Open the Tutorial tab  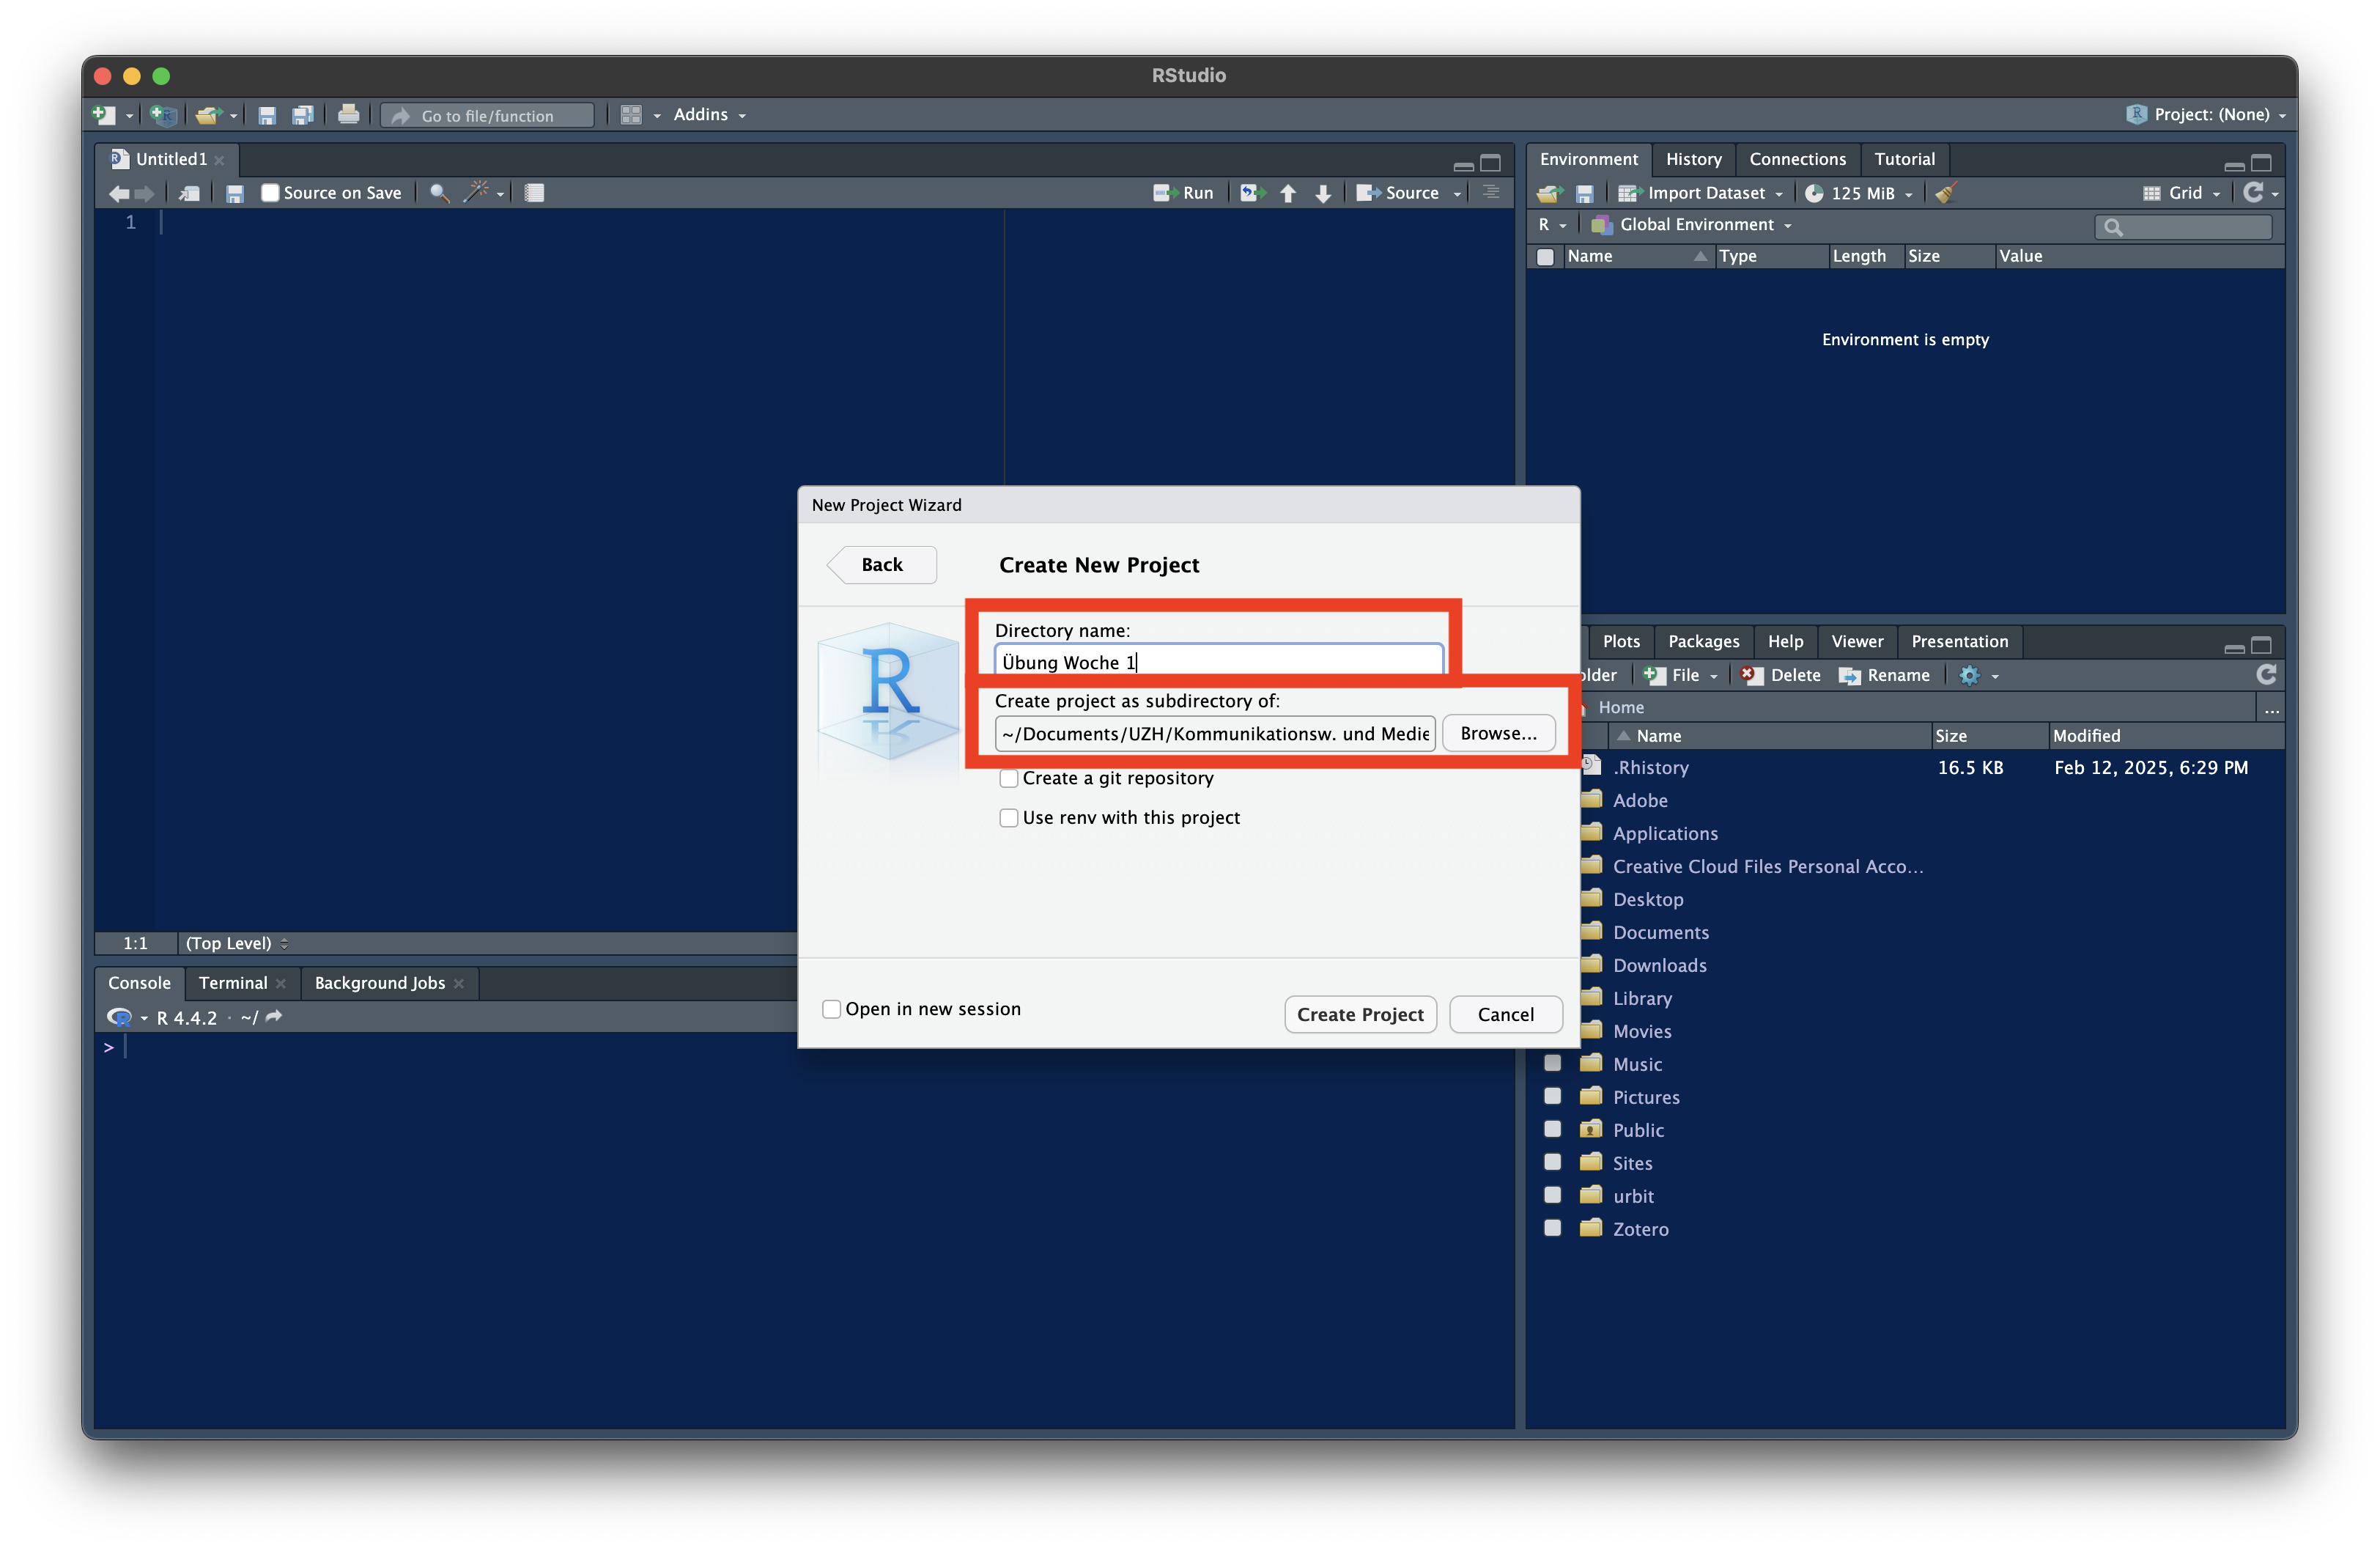[x=1903, y=159]
